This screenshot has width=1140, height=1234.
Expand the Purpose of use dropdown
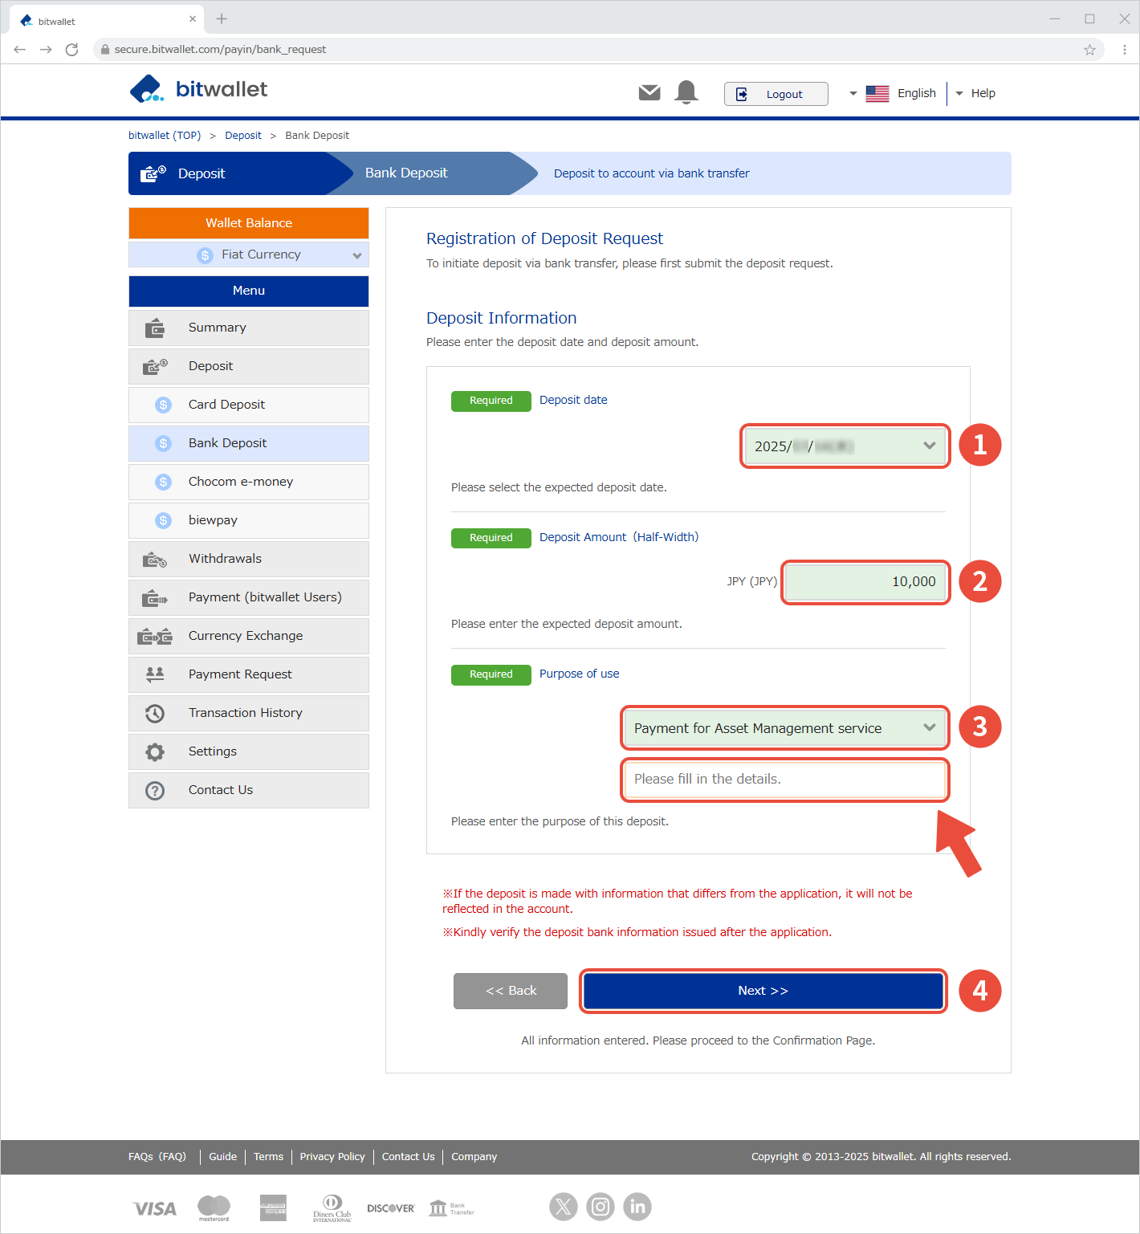coord(784,728)
